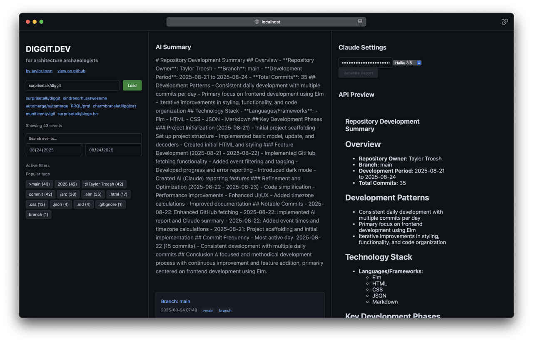Click the reader view icon in address bar
This screenshot has width=533, height=343.
[360, 22]
